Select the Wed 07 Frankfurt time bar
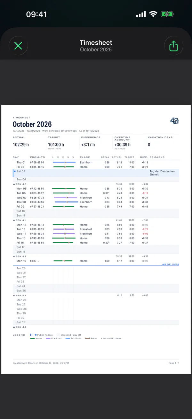 (x=66, y=198)
